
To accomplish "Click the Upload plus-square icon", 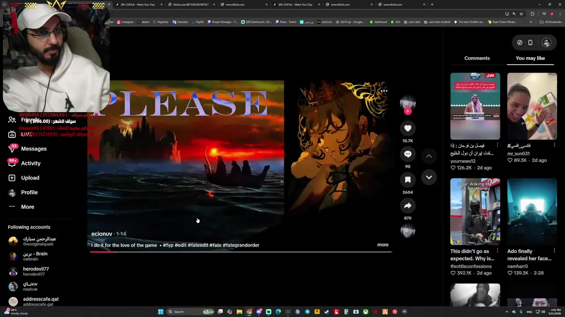I will point(12,178).
